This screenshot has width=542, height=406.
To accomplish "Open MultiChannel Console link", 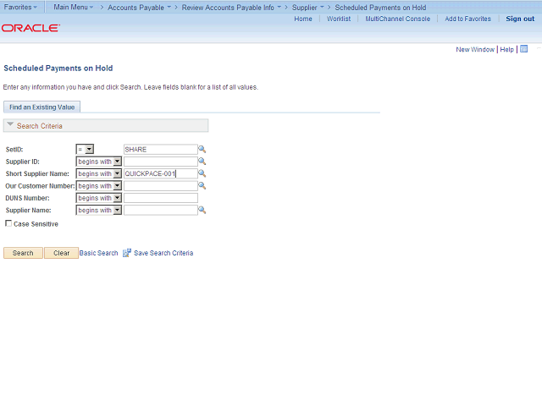I will (398, 19).
